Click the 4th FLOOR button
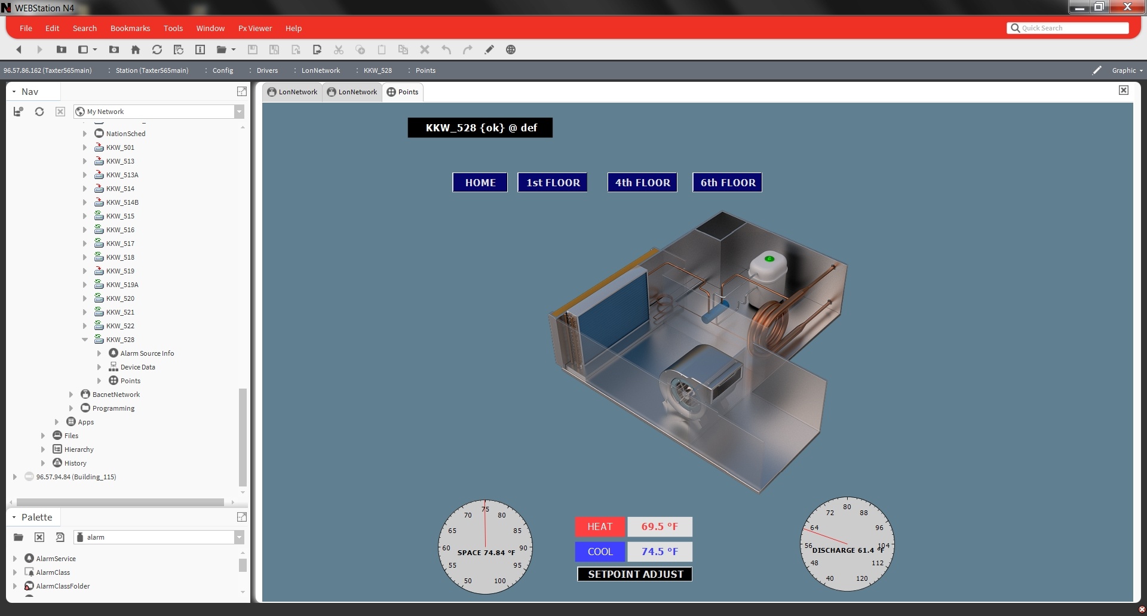1147x616 pixels. click(642, 183)
